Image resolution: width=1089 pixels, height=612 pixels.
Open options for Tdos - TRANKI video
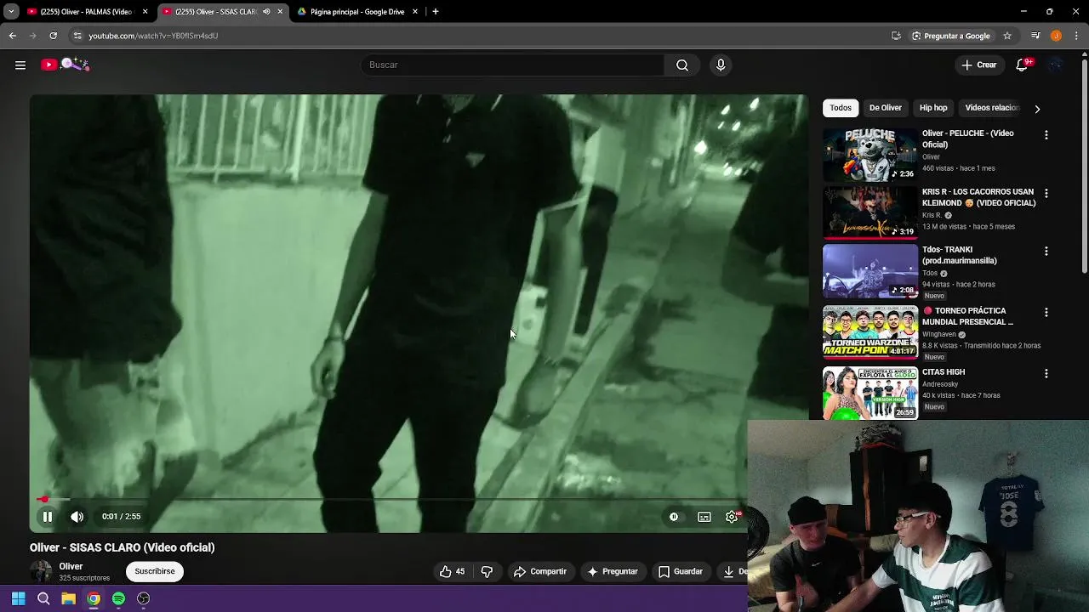click(1046, 252)
